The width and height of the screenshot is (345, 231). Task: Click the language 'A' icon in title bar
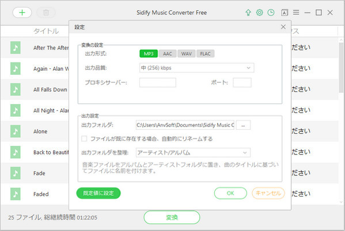pyautogui.click(x=285, y=13)
